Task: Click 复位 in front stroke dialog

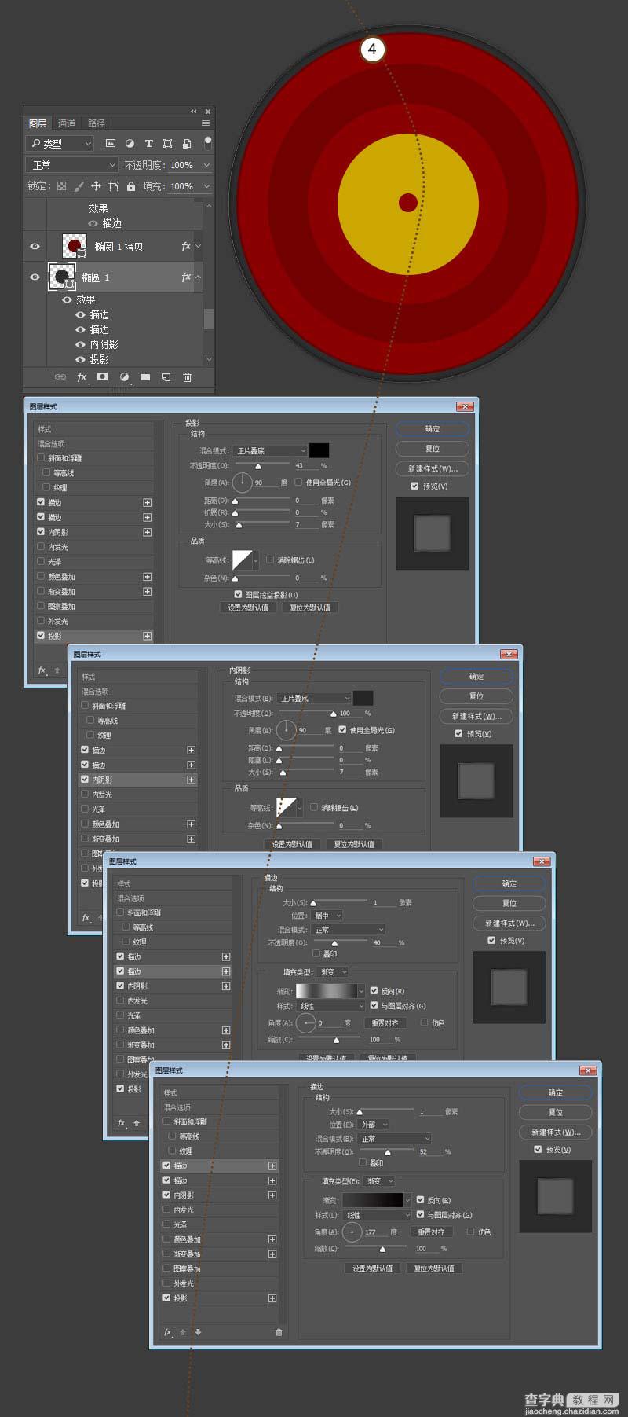Action: click(x=556, y=1112)
